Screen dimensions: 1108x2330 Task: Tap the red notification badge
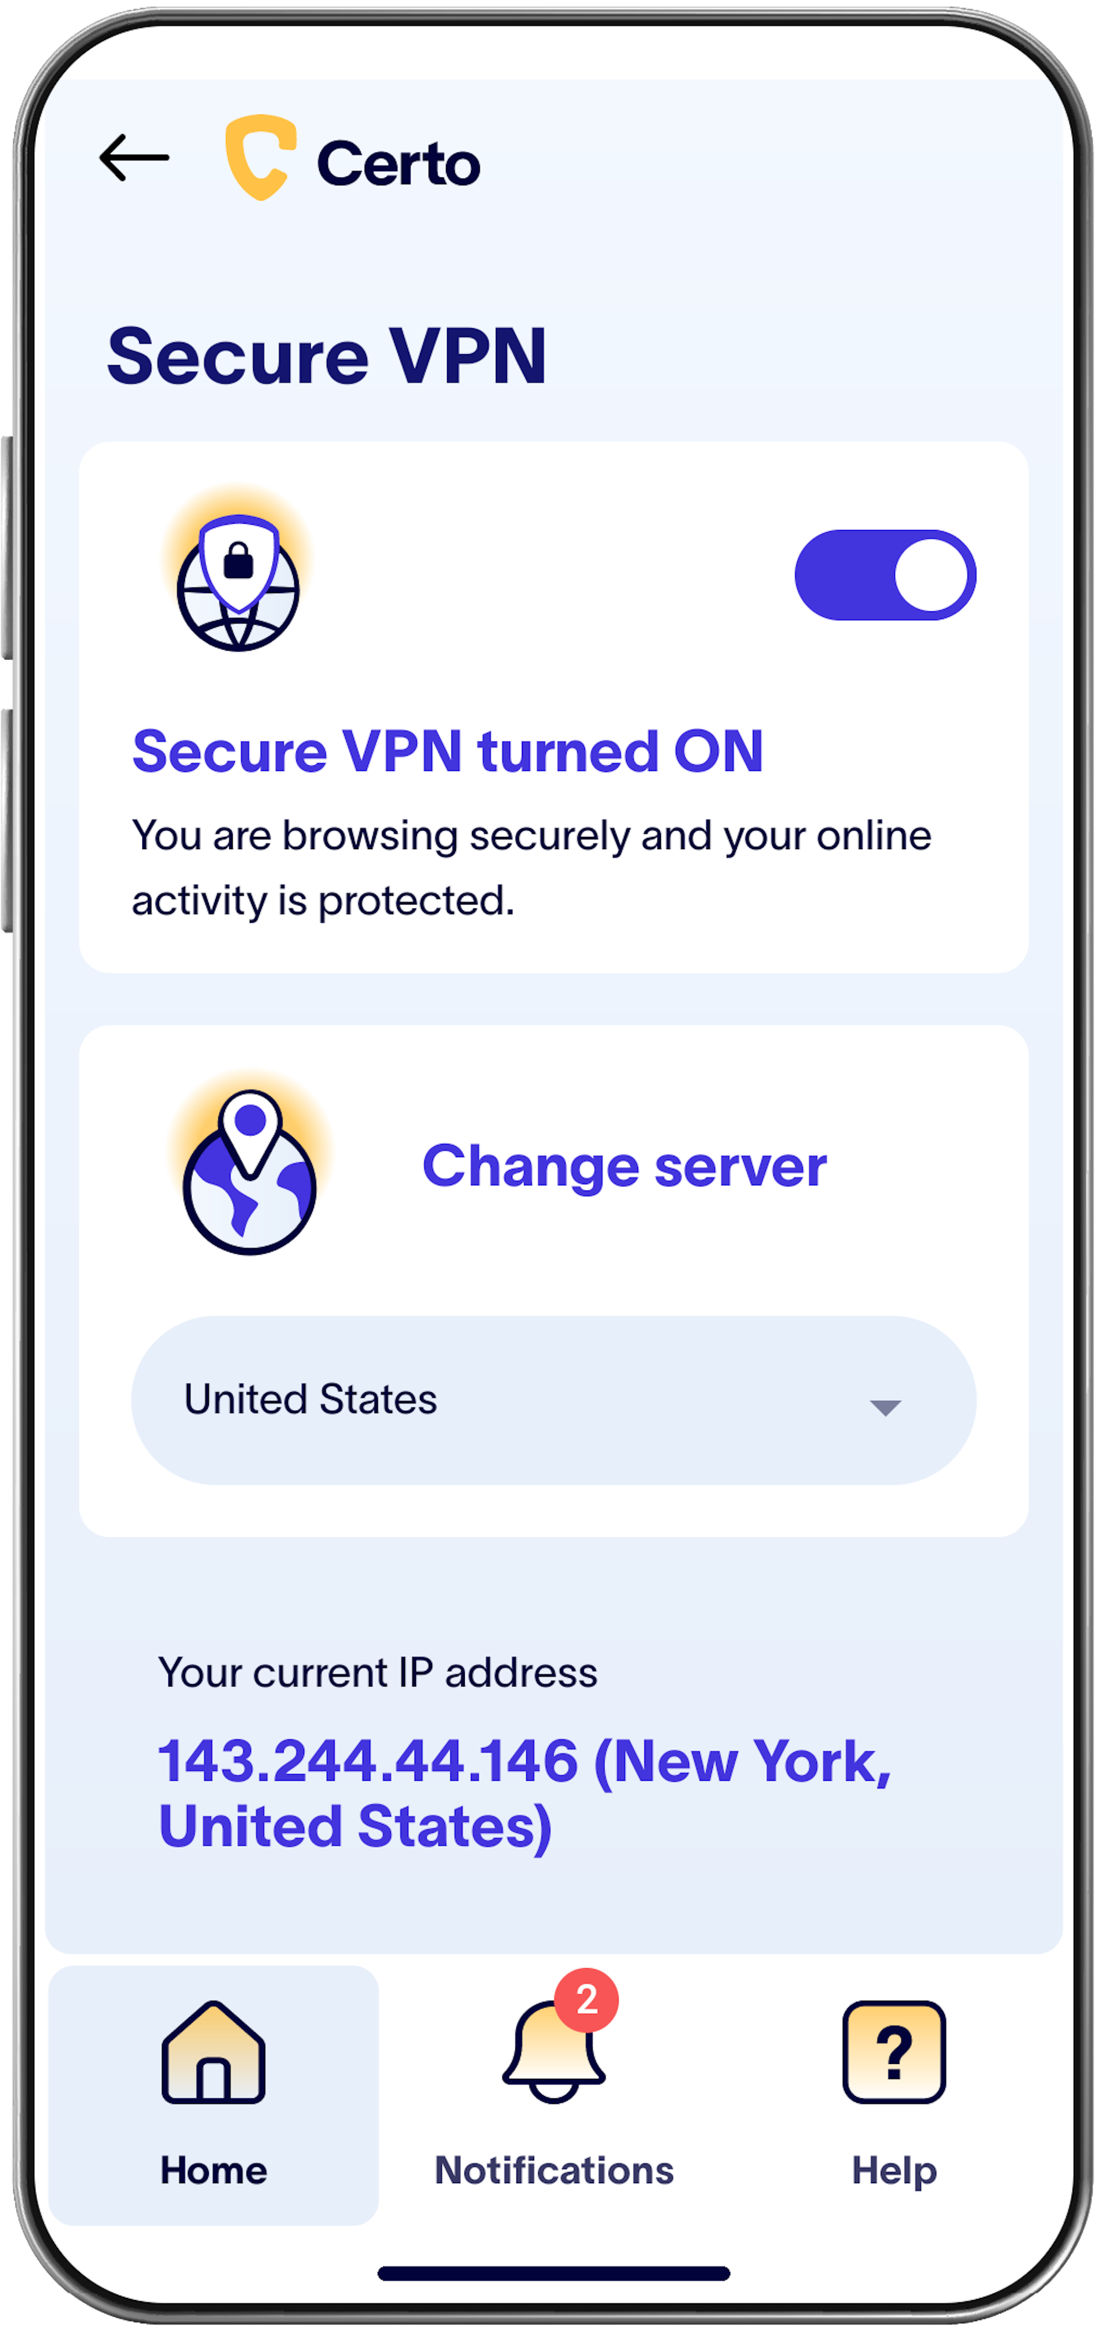point(586,2000)
